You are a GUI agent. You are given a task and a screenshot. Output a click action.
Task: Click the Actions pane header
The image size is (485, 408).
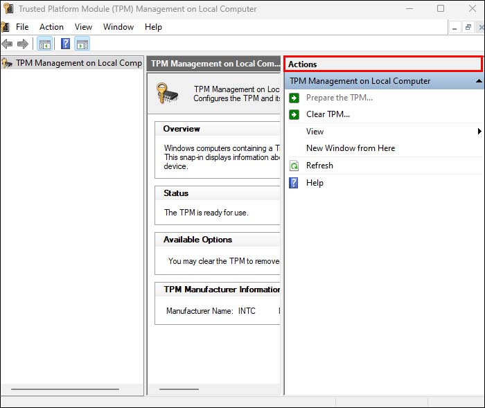[383, 64]
